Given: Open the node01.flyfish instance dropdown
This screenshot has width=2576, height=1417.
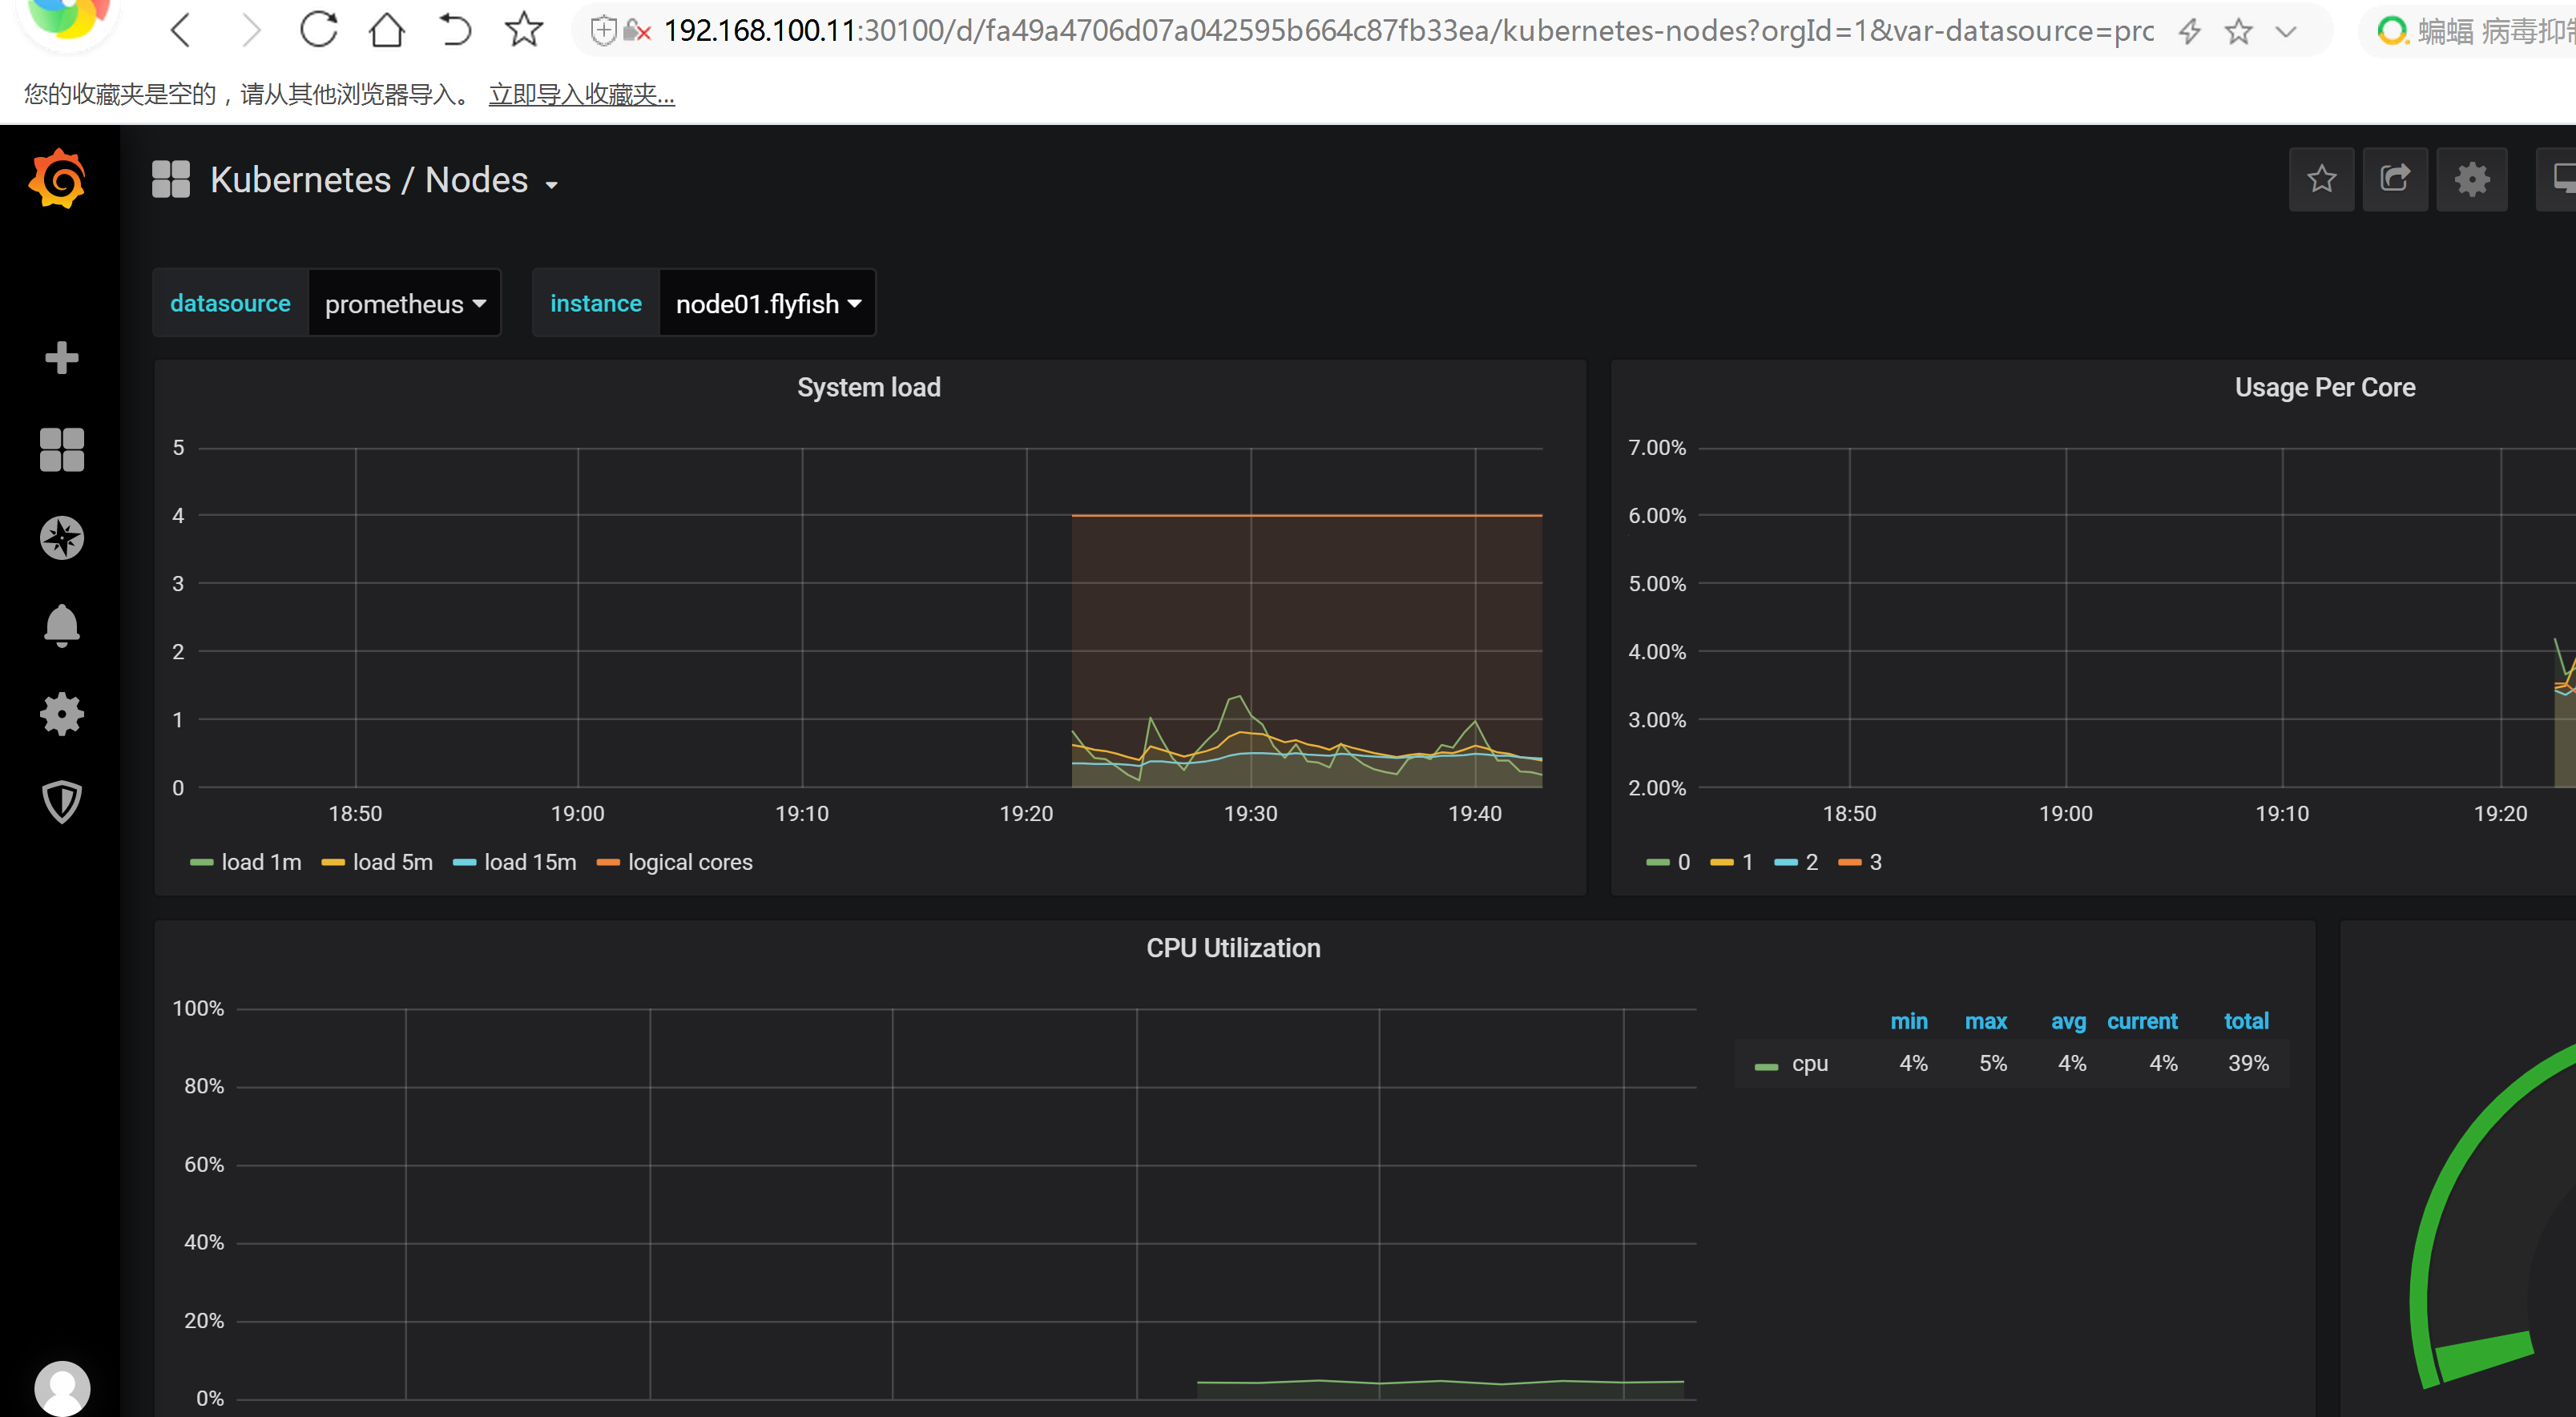Looking at the screenshot, I should click(768, 303).
